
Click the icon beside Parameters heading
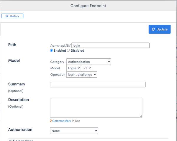[10, 140]
